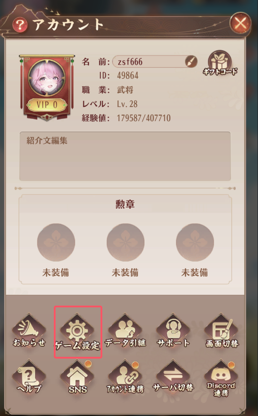Image resolution: width=258 pixels, height=416 pixels.
Task: Select the データ引継 data transfer icon
Action: click(125, 331)
